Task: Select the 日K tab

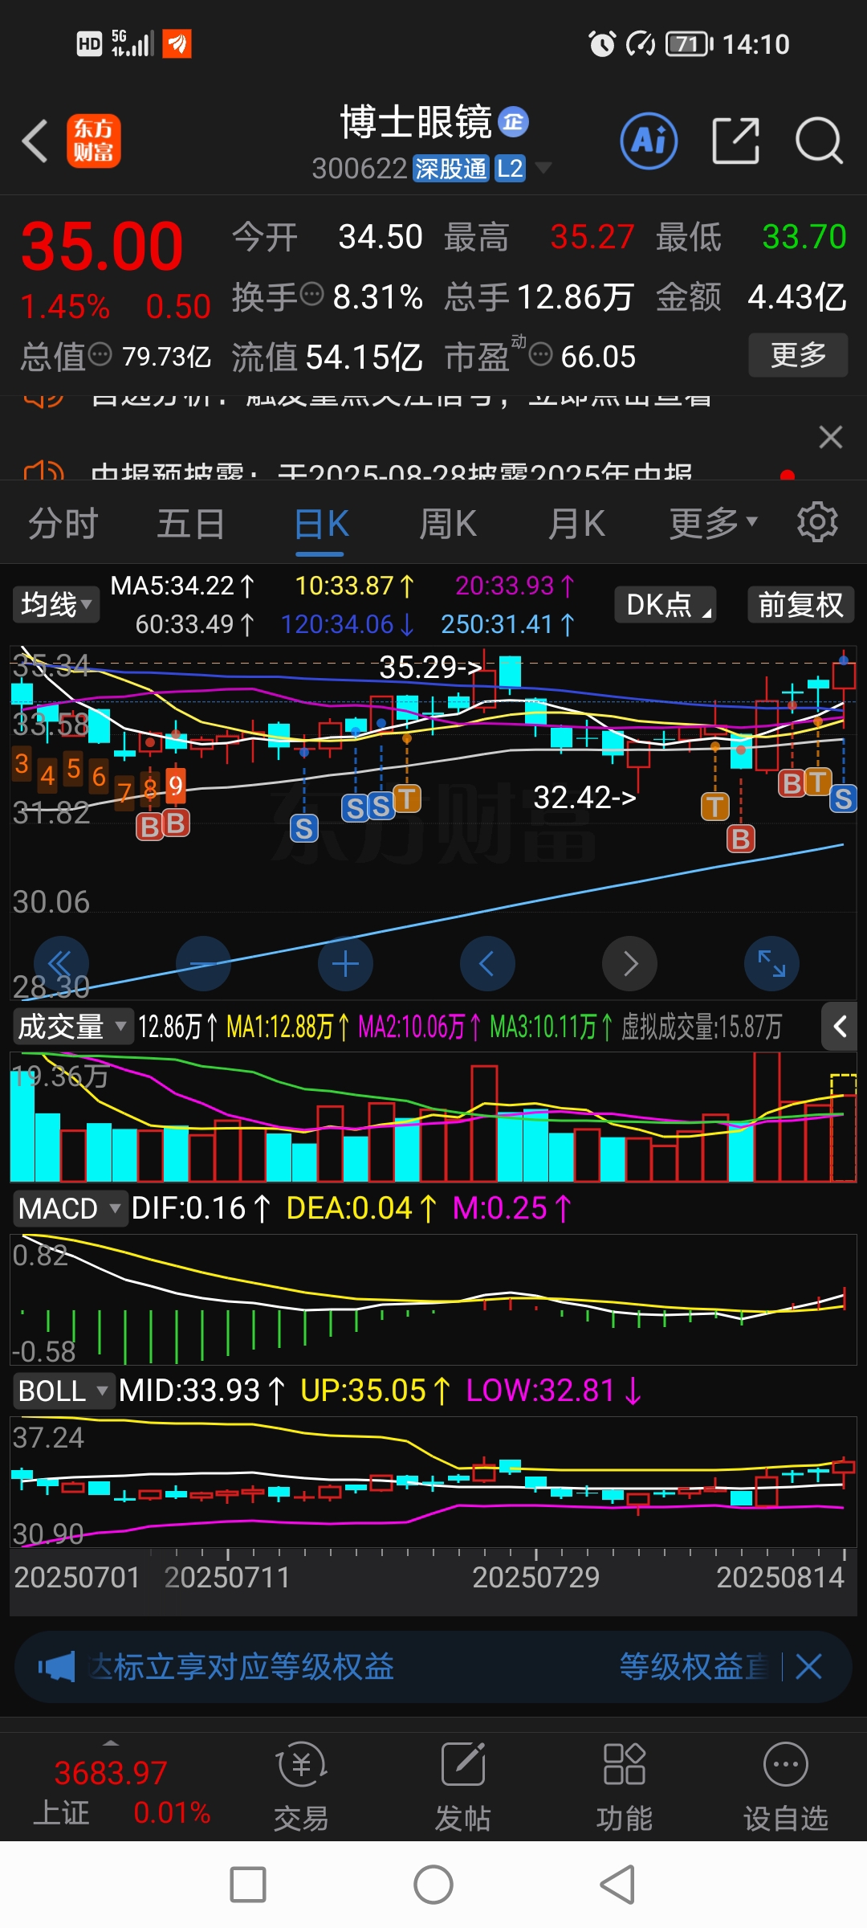Action: 320,524
